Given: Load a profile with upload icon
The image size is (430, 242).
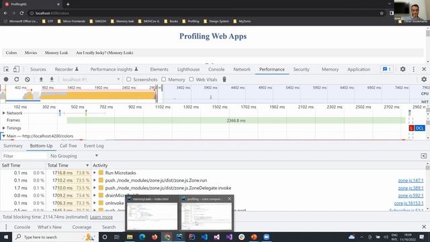Looking at the screenshot, I should [41, 79].
